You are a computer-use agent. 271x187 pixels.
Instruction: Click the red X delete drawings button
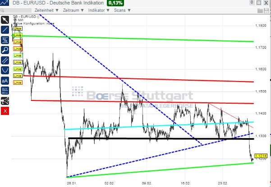pyautogui.click(x=5, y=111)
